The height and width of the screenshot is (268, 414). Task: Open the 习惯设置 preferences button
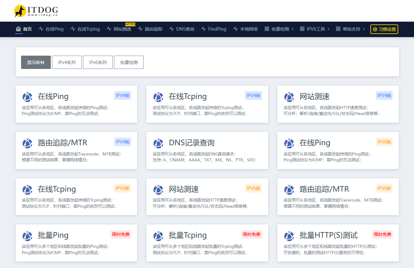click(384, 29)
